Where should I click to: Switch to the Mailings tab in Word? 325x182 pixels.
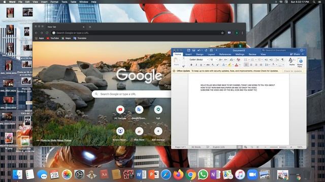point(240,54)
